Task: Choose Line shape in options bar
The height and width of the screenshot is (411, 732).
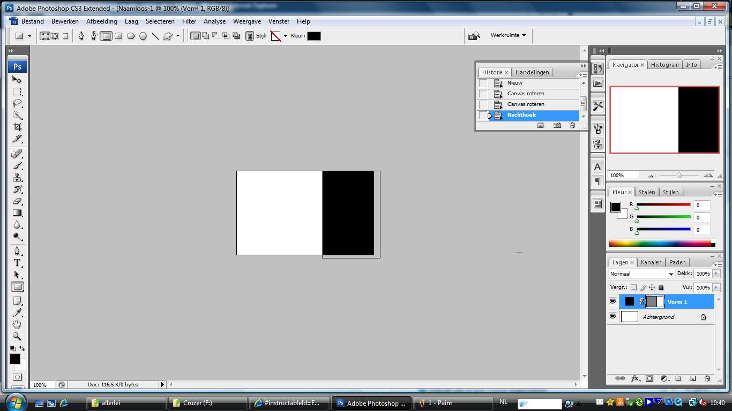Action: click(155, 36)
